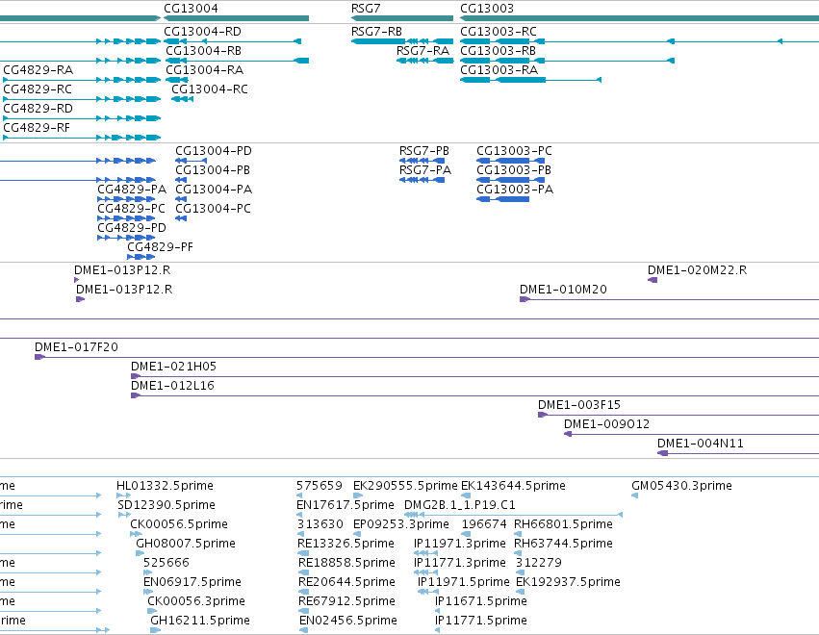Click the DME1-012L16 BAC label

point(172,386)
